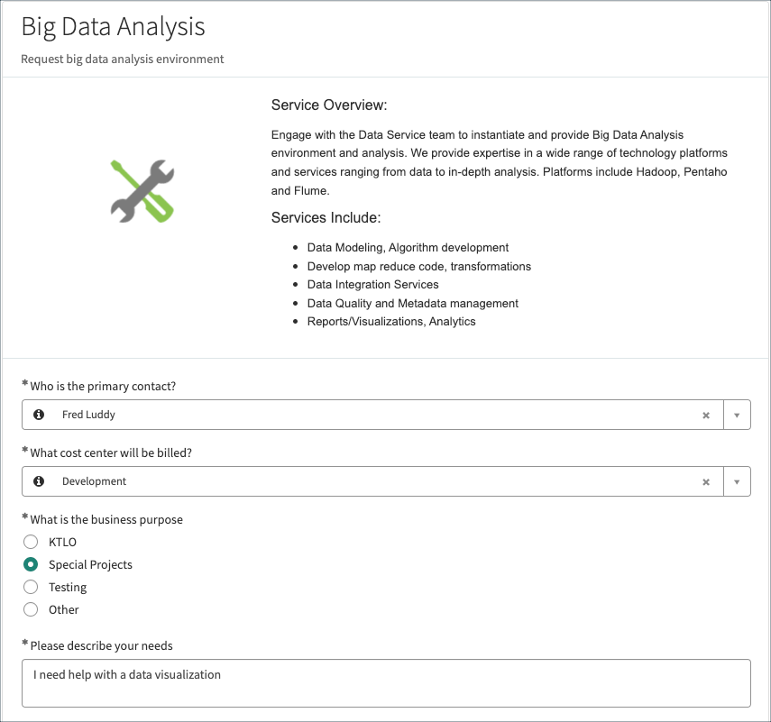Open preview info for Development cost center
The image size is (771, 722).
37,481
